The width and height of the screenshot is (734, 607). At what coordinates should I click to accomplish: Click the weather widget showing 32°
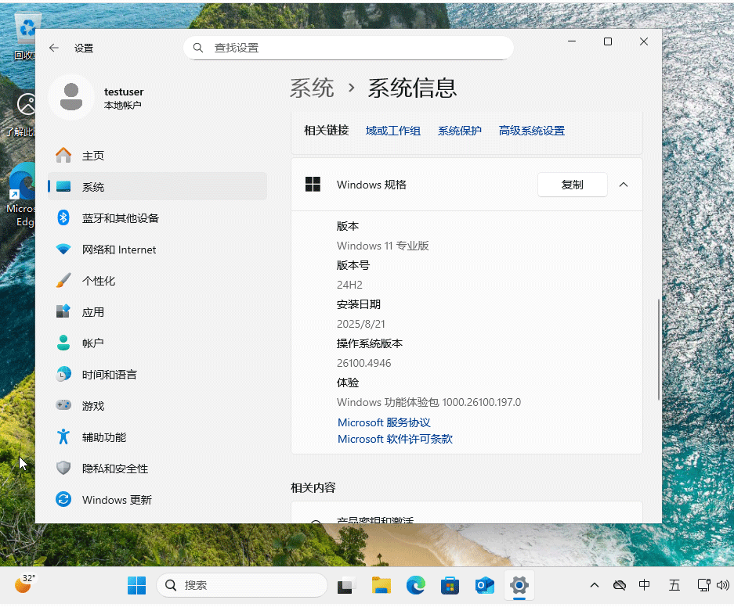point(24,584)
